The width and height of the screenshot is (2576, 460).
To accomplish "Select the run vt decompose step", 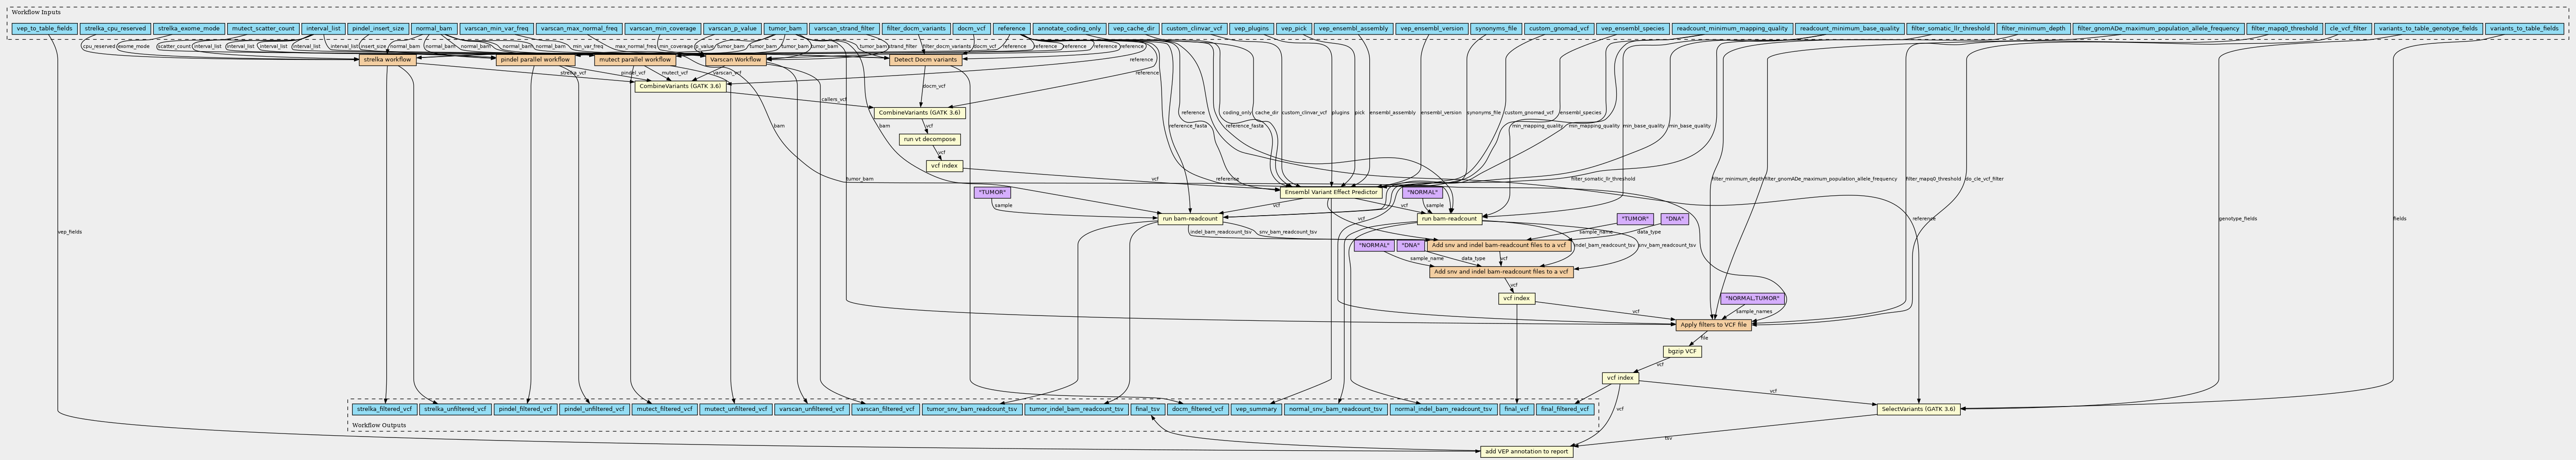I will click(930, 139).
